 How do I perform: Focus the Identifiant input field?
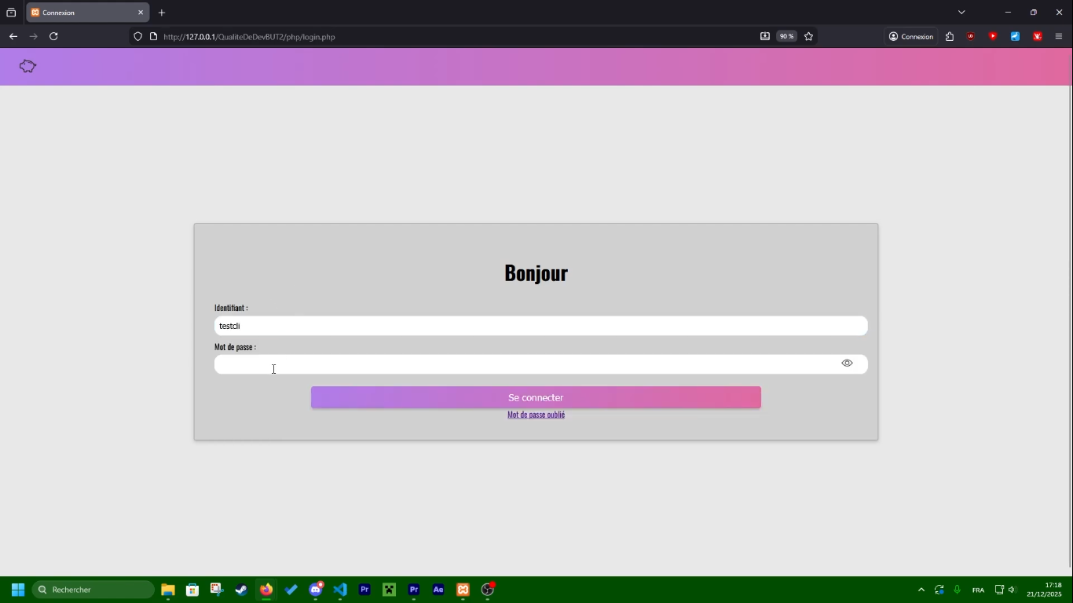tap(540, 326)
